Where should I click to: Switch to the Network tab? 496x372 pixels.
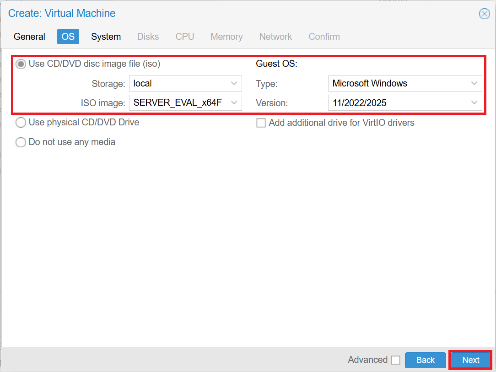click(x=275, y=37)
